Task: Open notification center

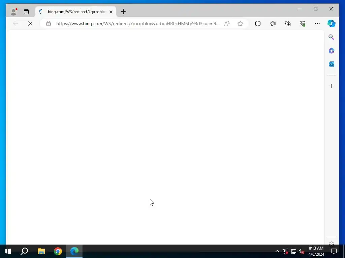Action: (x=334, y=251)
